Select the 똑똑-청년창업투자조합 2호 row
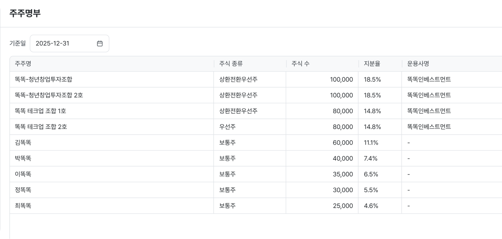The height and width of the screenshot is (239, 502). point(49,95)
